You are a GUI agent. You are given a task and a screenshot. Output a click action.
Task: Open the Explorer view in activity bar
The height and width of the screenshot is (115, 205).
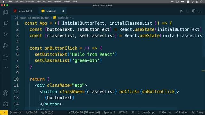click(5, 12)
